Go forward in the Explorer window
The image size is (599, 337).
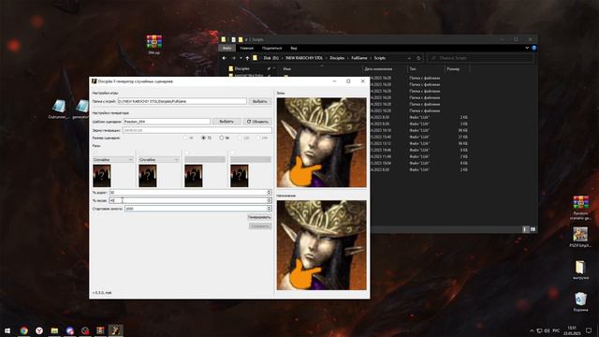coord(233,58)
